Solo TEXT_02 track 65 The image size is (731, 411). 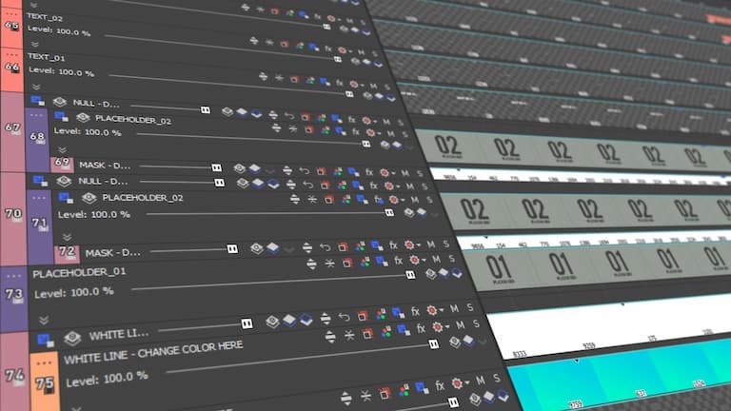(x=375, y=53)
